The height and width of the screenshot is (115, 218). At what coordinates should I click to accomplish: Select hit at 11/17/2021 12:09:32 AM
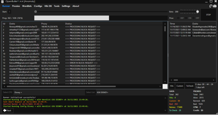point(192,30)
